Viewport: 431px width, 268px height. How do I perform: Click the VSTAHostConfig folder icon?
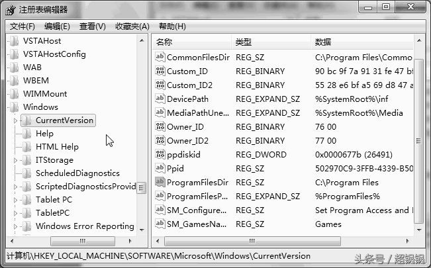click(x=15, y=54)
